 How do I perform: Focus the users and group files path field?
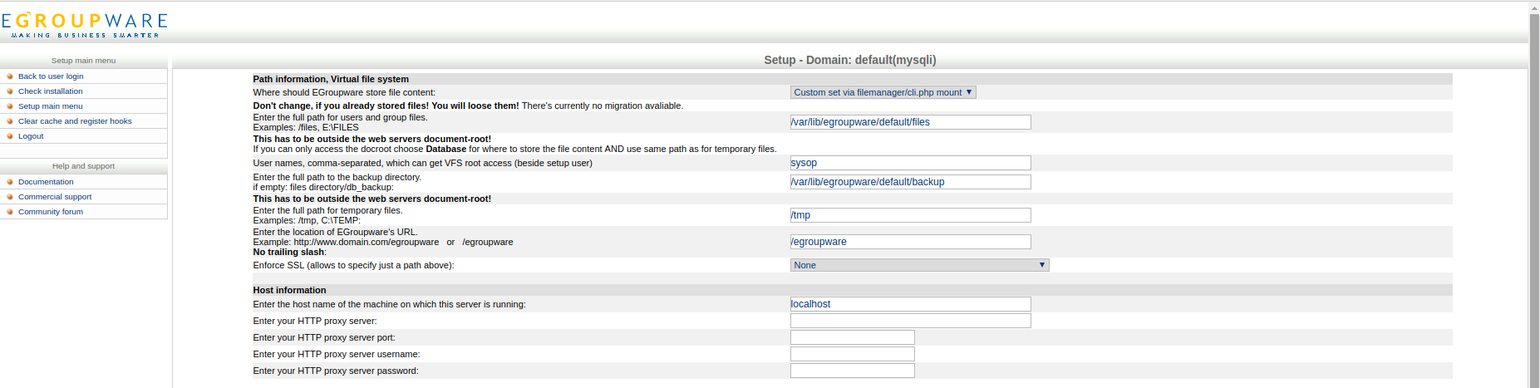910,122
